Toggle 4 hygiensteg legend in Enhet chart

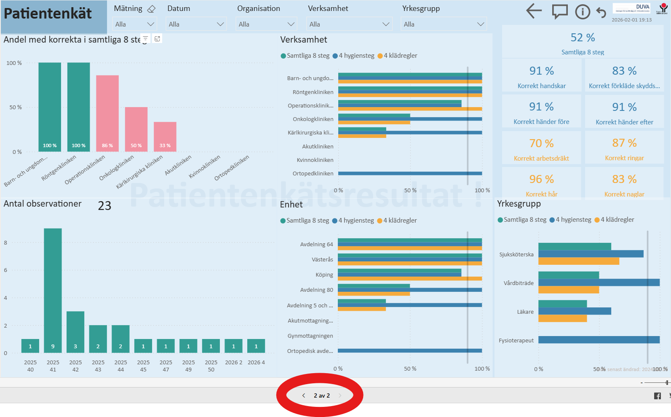coord(353,221)
